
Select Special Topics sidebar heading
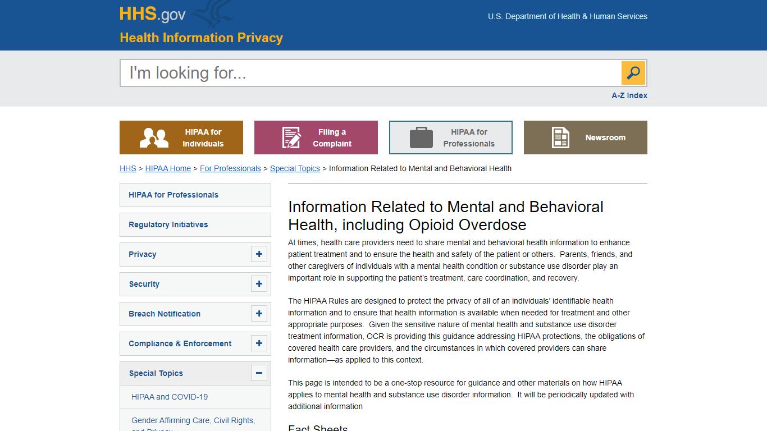point(156,373)
